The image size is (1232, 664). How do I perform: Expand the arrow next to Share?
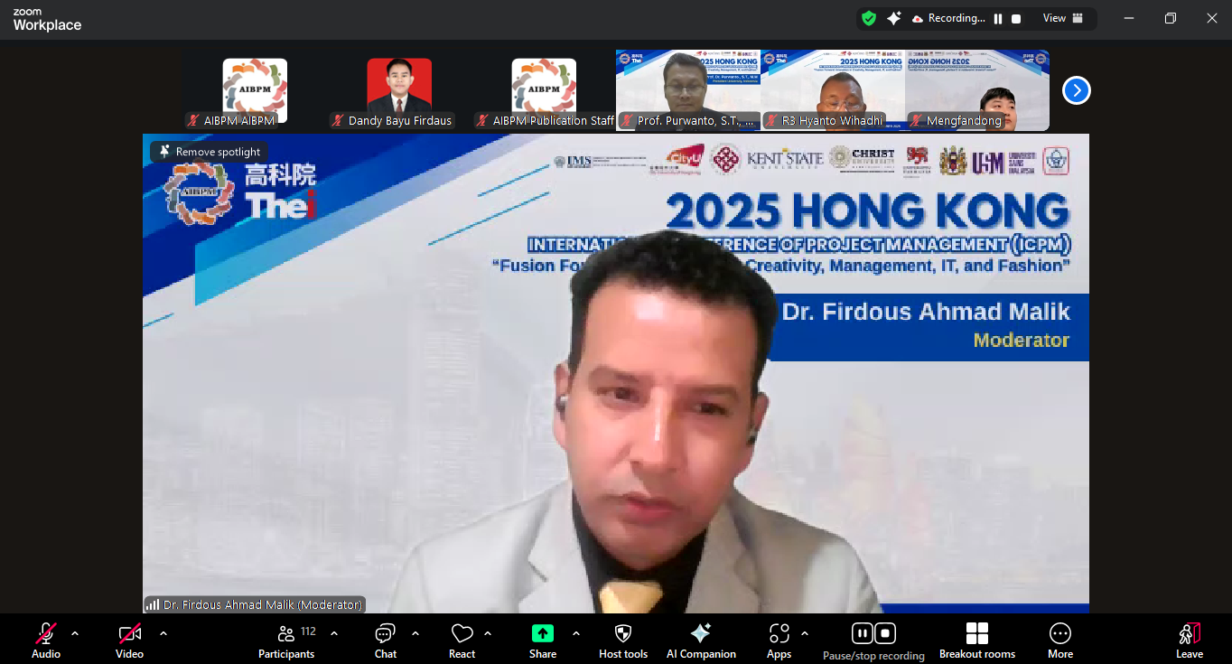(576, 633)
